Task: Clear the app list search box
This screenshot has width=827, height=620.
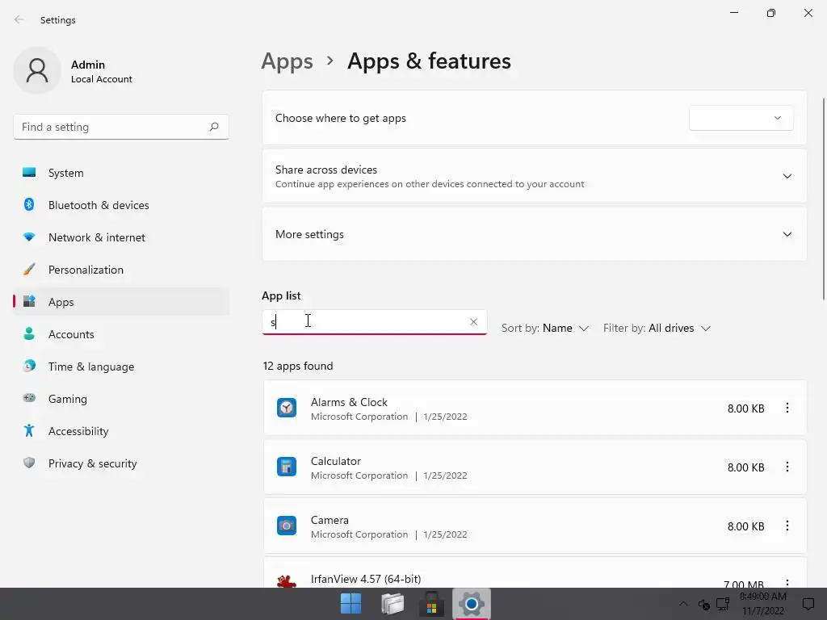Action: (x=473, y=322)
